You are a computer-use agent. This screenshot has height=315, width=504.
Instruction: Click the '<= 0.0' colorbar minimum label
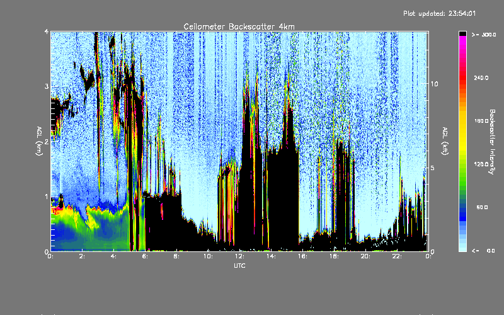484,250
